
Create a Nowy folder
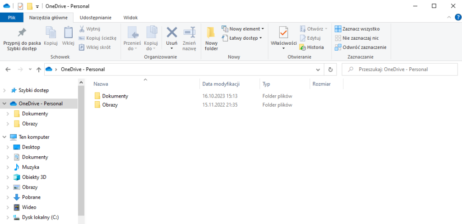(x=211, y=38)
